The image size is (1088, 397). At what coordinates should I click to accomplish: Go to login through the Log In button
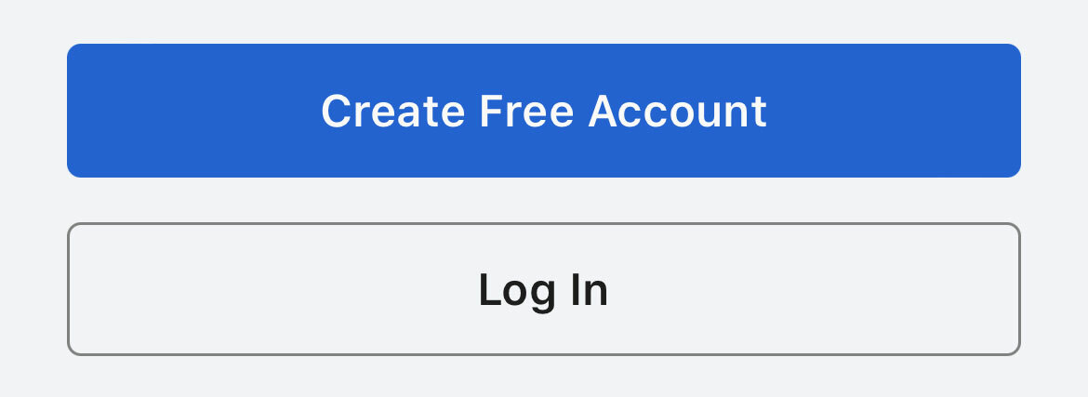pos(543,289)
